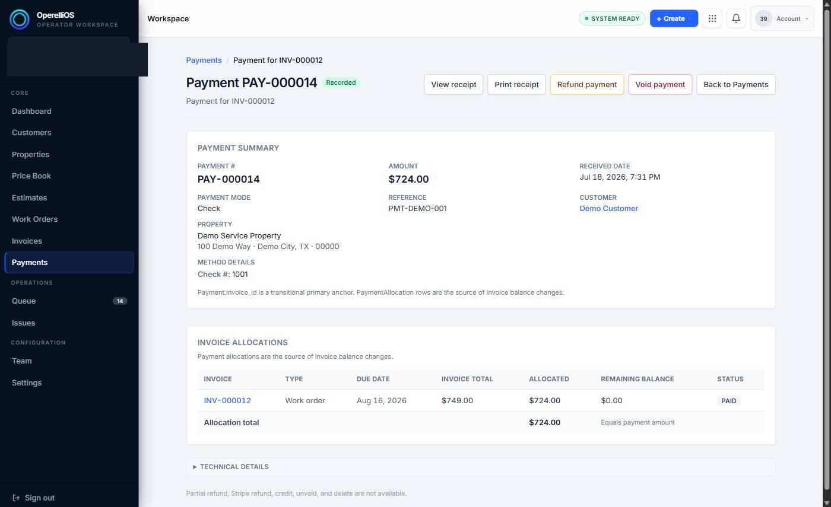Click Payments breadcrumb link
Image resolution: width=831 pixels, height=507 pixels.
point(204,60)
